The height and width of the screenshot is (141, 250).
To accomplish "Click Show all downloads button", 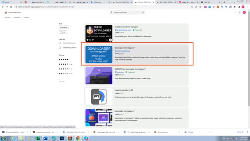I will (240, 132).
